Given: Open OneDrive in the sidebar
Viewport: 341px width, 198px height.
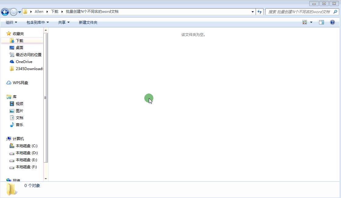Looking at the screenshot, I should pyautogui.click(x=24, y=62).
